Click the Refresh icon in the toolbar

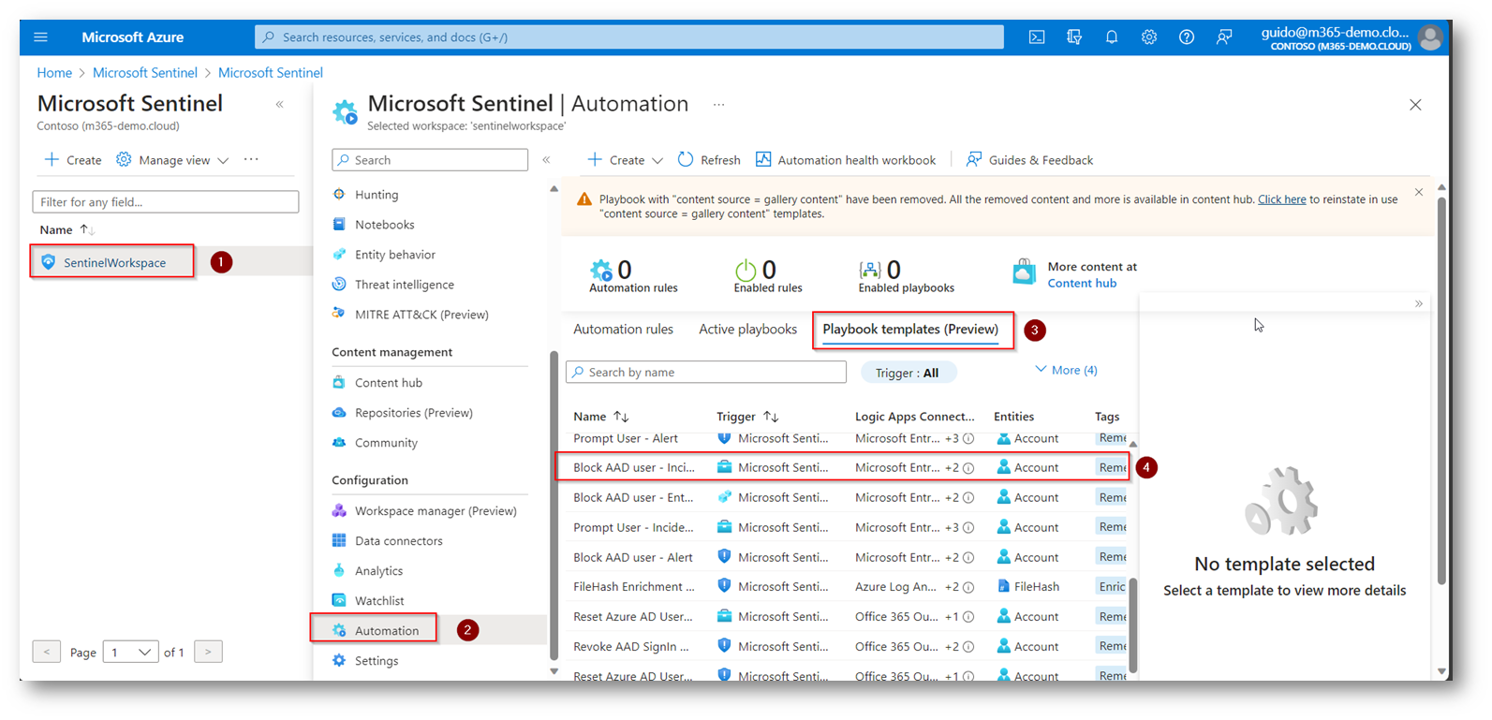pyautogui.click(x=686, y=160)
